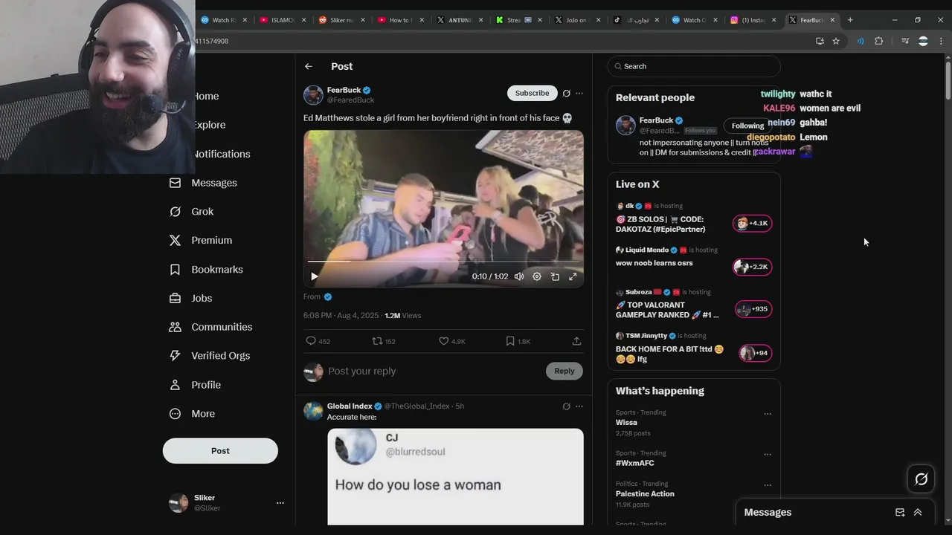Click the Search box
The height and width of the screenshot is (535, 952).
(x=694, y=66)
